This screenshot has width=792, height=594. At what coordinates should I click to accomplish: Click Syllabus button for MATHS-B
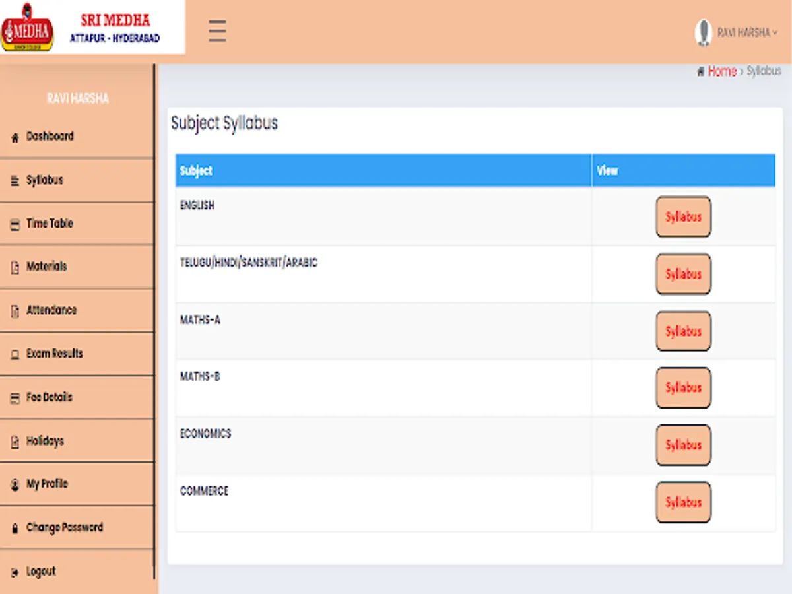click(x=683, y=388)
